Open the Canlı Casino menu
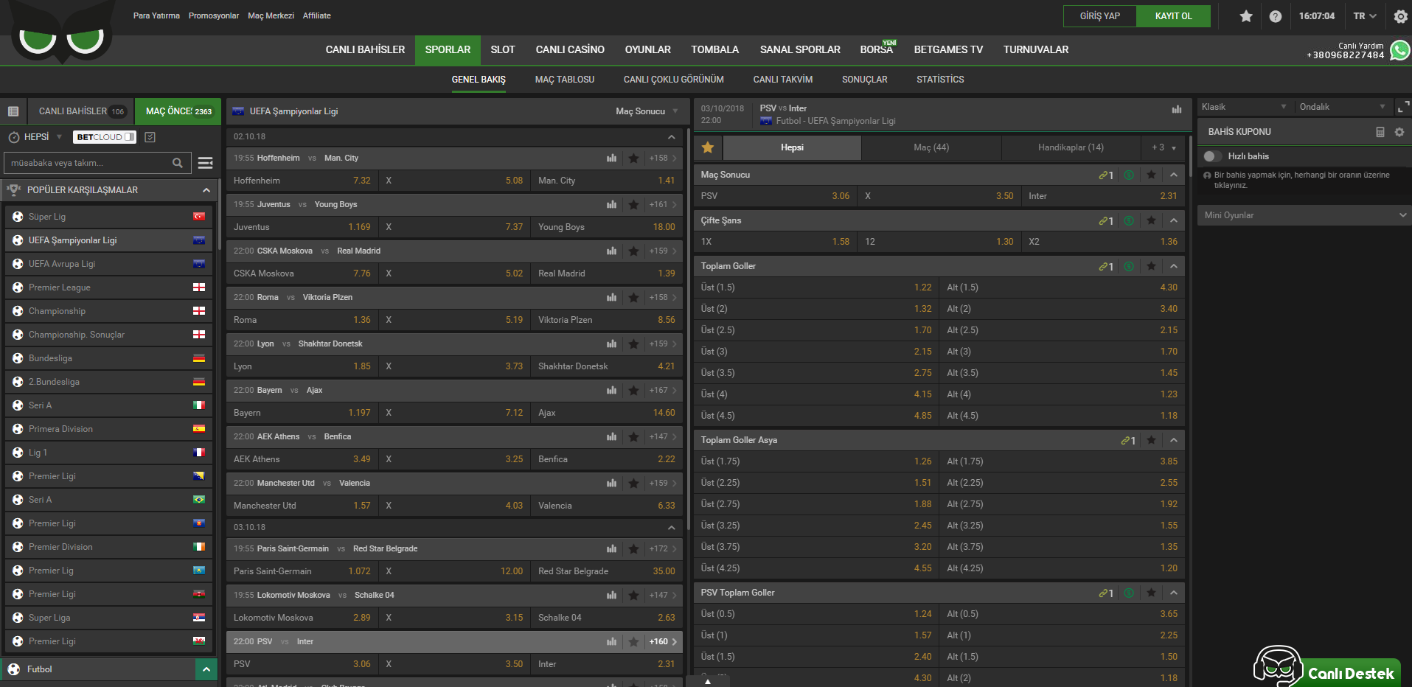 point(569,49)
